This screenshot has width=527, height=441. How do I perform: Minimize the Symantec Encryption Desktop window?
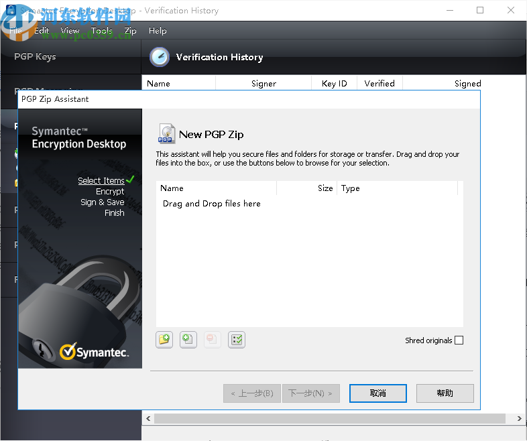click(x=450, y=11)
